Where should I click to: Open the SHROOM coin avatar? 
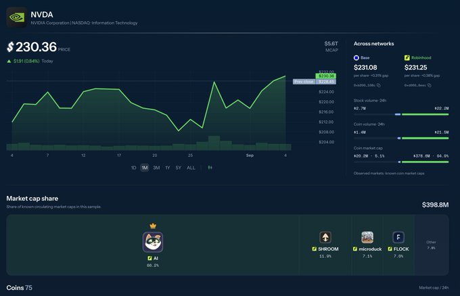(325, 237)
